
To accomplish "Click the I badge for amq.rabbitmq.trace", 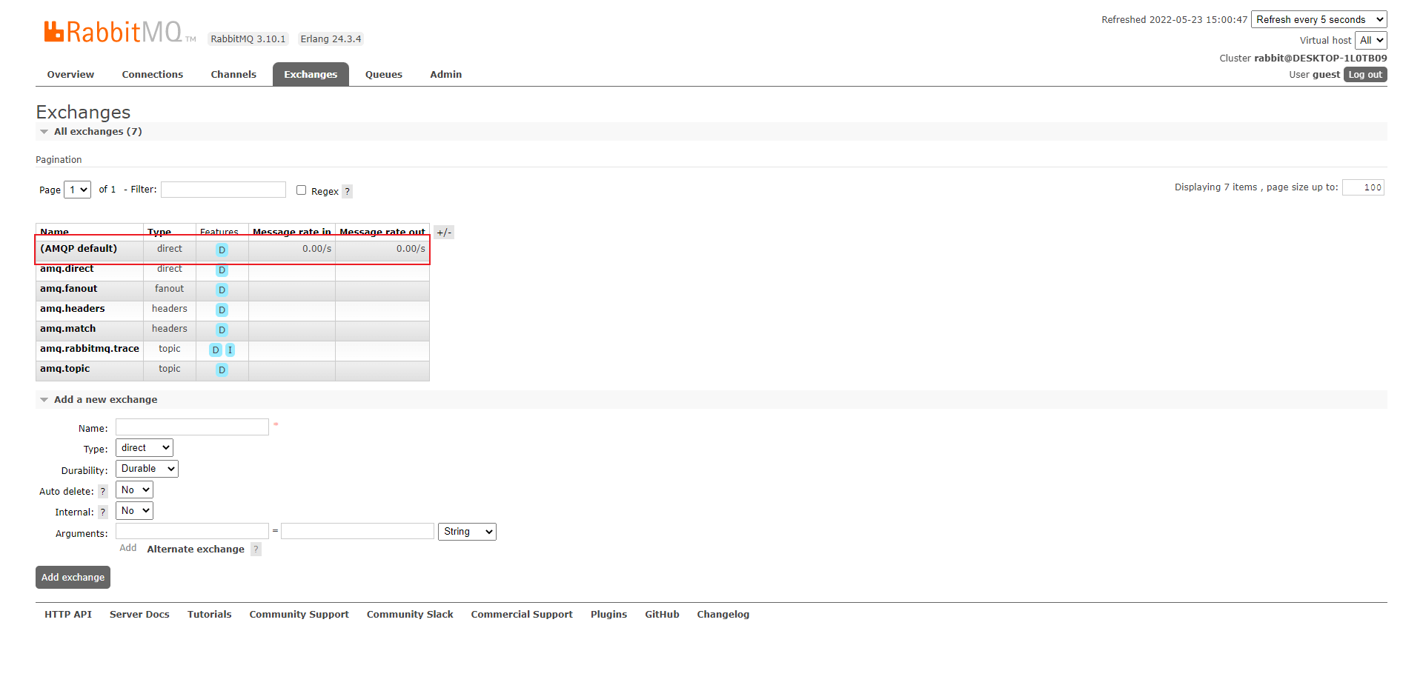I will point(230,350).
